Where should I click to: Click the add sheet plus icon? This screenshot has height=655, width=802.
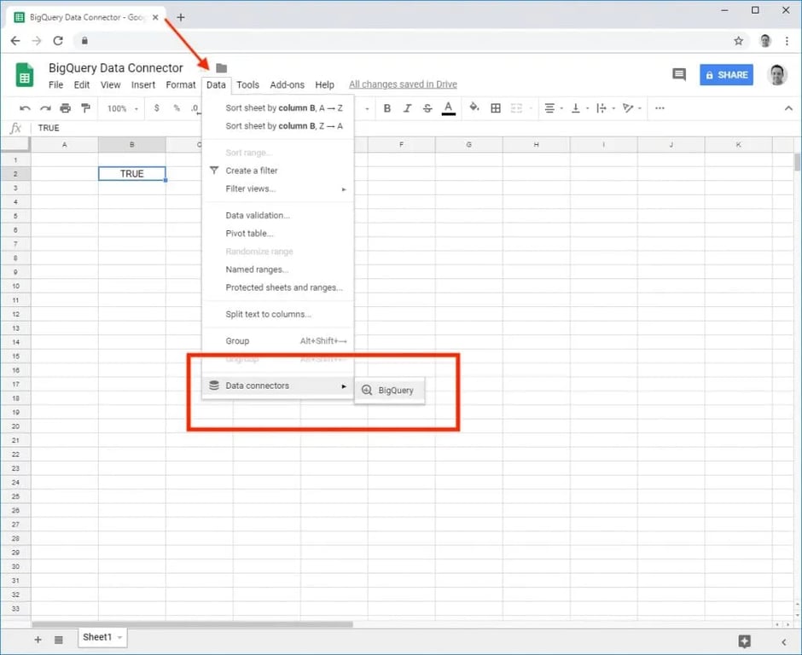point(38,640)
